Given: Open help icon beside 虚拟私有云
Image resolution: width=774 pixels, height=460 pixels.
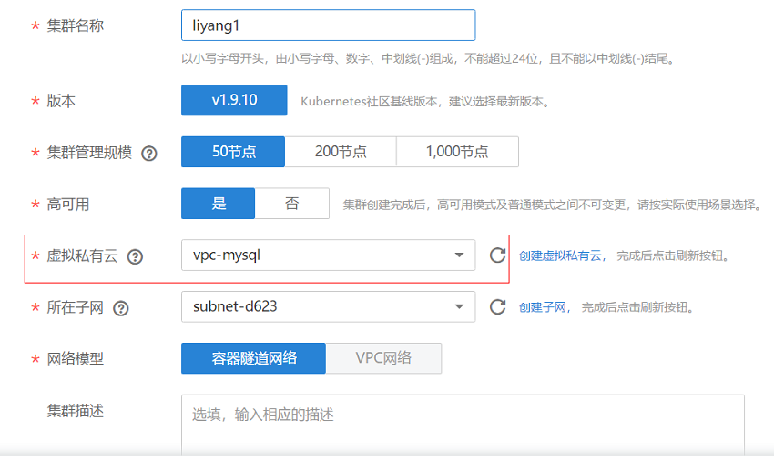Looking at the screenshot, I should (135, 257).
